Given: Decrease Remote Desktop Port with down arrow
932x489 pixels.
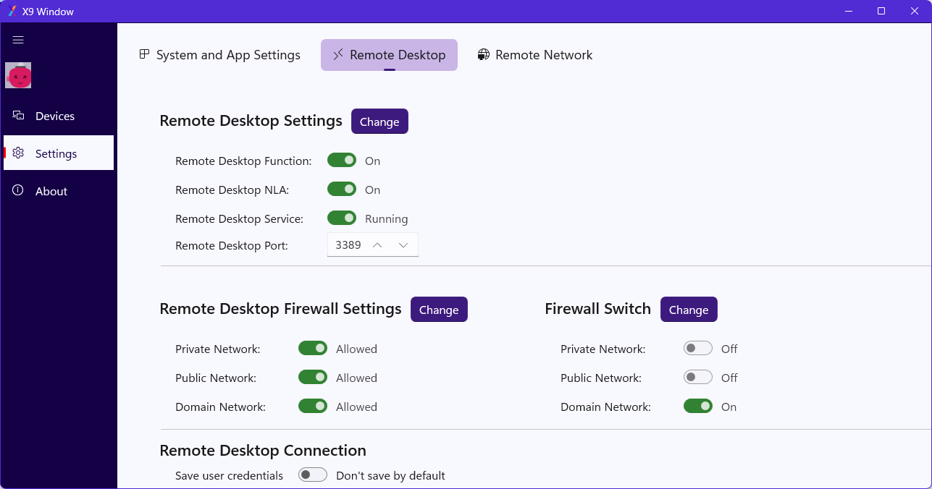Looking at the screenshot, I should (x=403, y=245).
